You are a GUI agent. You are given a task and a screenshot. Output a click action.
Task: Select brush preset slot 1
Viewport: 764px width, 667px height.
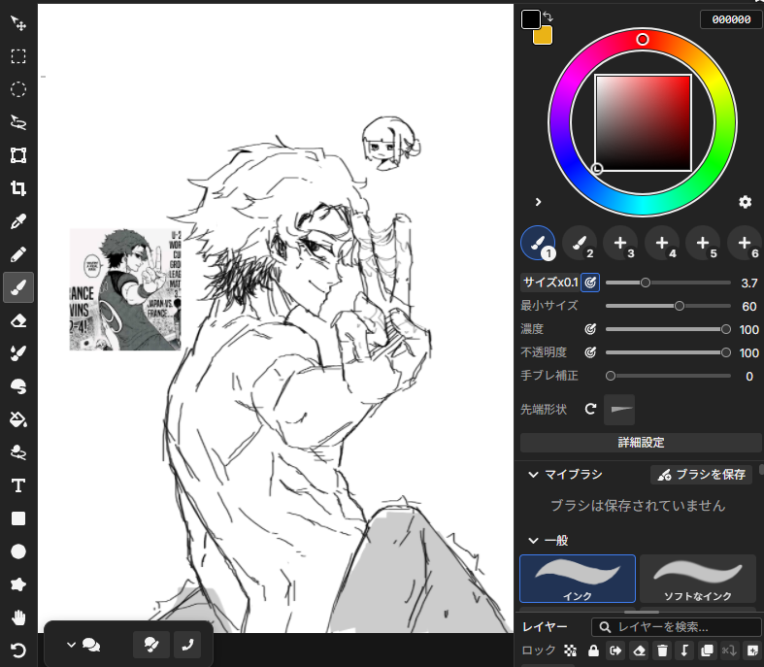pos(538,243)
